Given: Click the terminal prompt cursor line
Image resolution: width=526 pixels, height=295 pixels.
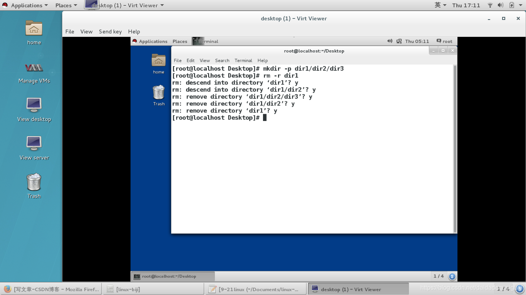Looking at the screenshot, I should (219, 118).
